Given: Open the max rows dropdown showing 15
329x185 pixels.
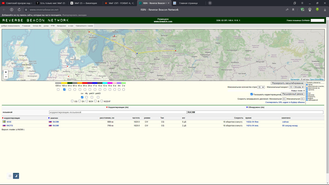Looking at the screenshot, I should pos(261,87).
